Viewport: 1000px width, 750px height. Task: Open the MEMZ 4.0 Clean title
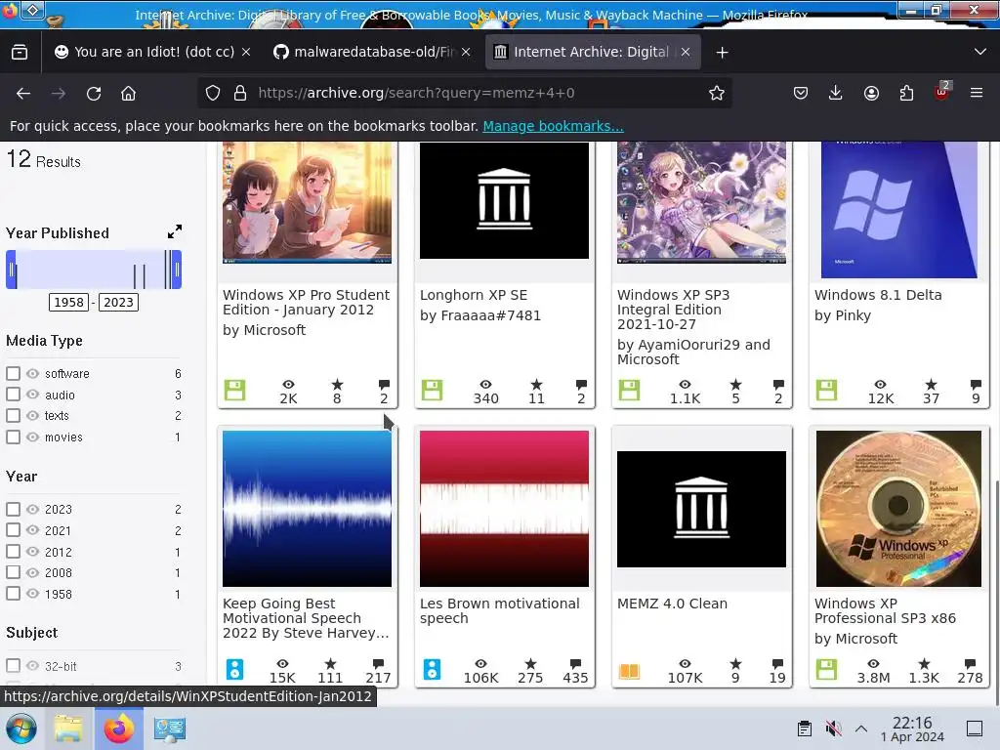click(x=672, y=604)
